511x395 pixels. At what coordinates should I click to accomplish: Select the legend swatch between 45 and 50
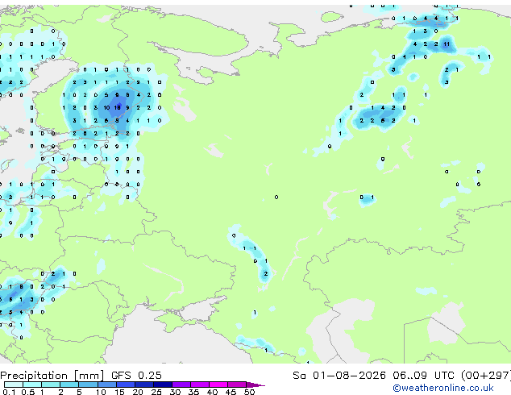[237, 385]
